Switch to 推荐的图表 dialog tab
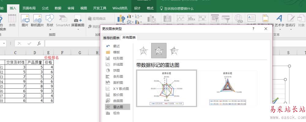Image resolution: width=306 pixels, height=122 pixels. tap(111, 38)
